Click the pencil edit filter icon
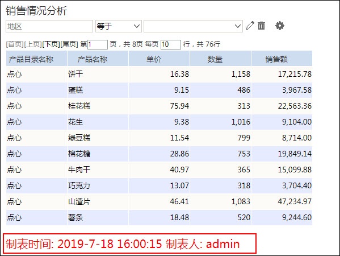The width and height of the screenshot is (340, 256). [250, 26]
